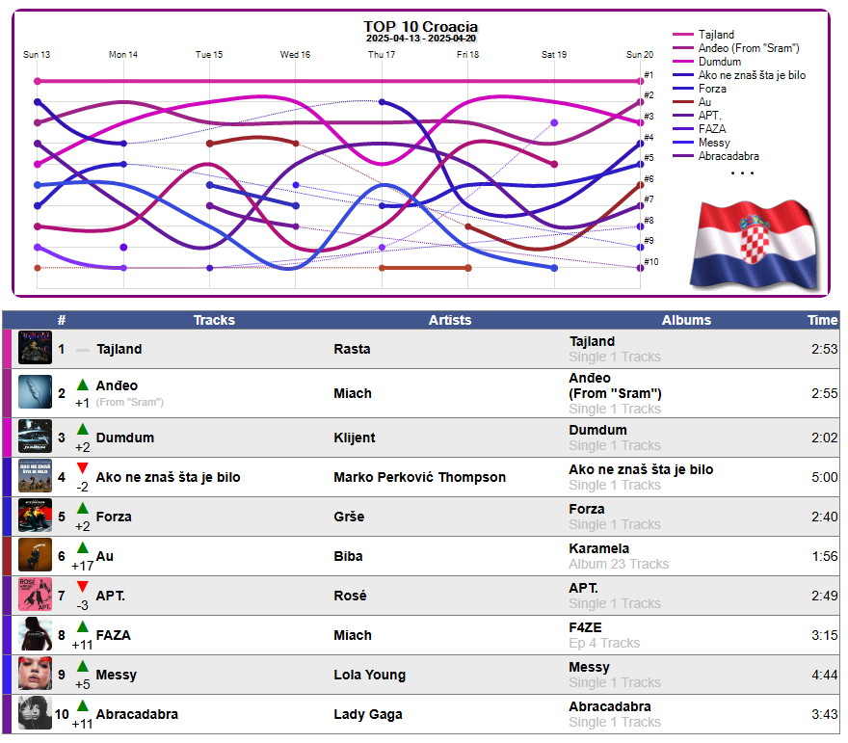Select Tajland in the chart legend
The image size is (848, 743).
716,35
